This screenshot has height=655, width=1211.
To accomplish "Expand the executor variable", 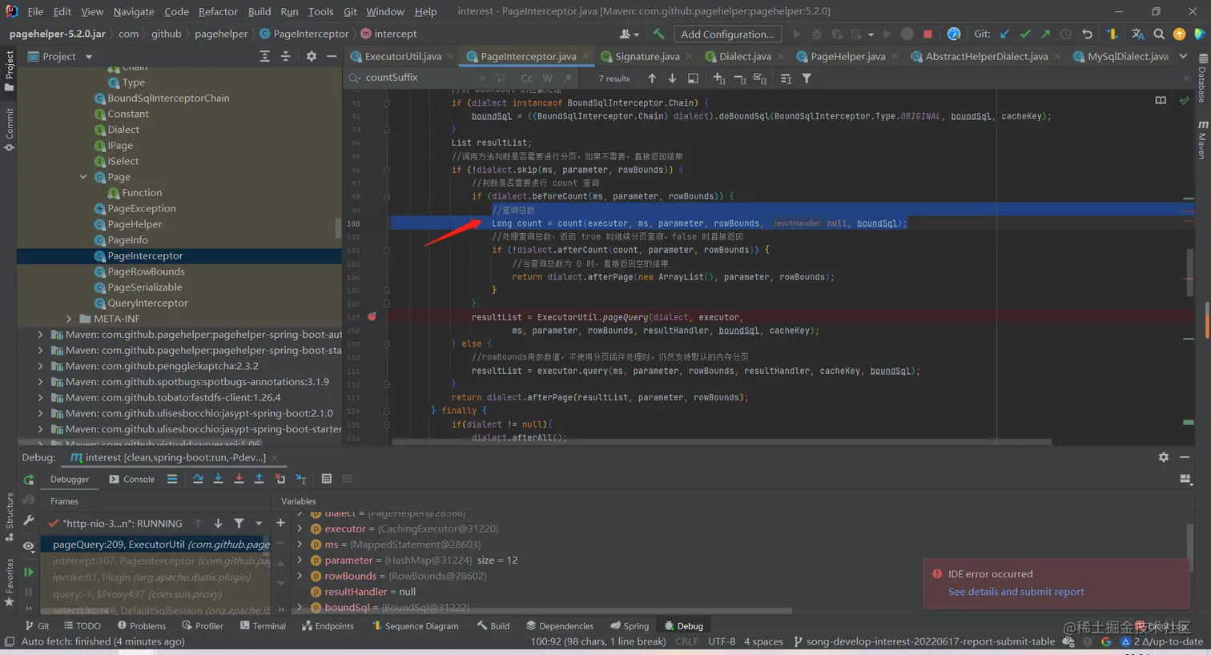I will click(x=300, y=528).
